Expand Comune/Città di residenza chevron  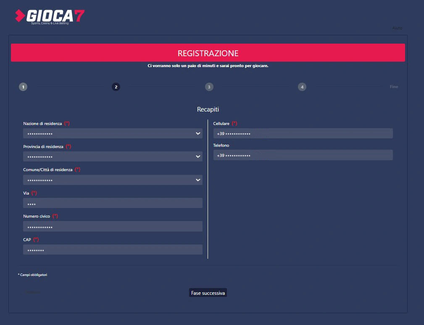coord(198,180)
